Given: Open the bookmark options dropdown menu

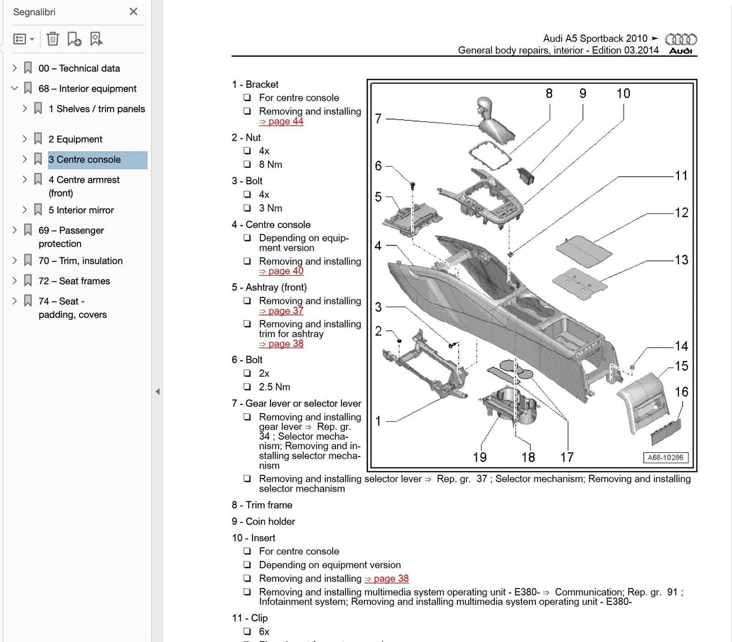Looking at the screenshot, I should (23, 39).
